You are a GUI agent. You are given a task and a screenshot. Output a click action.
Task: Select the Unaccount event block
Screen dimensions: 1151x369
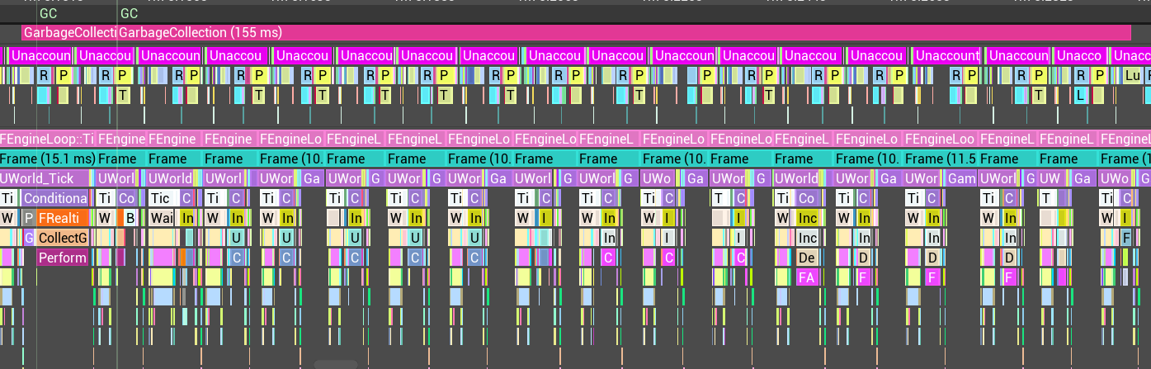click(946, 55)
